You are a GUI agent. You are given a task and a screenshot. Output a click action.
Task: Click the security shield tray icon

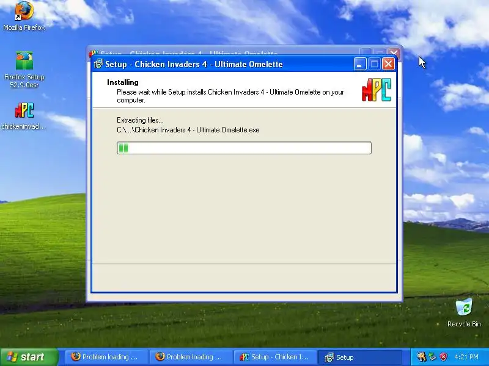[x=443, y=357]
